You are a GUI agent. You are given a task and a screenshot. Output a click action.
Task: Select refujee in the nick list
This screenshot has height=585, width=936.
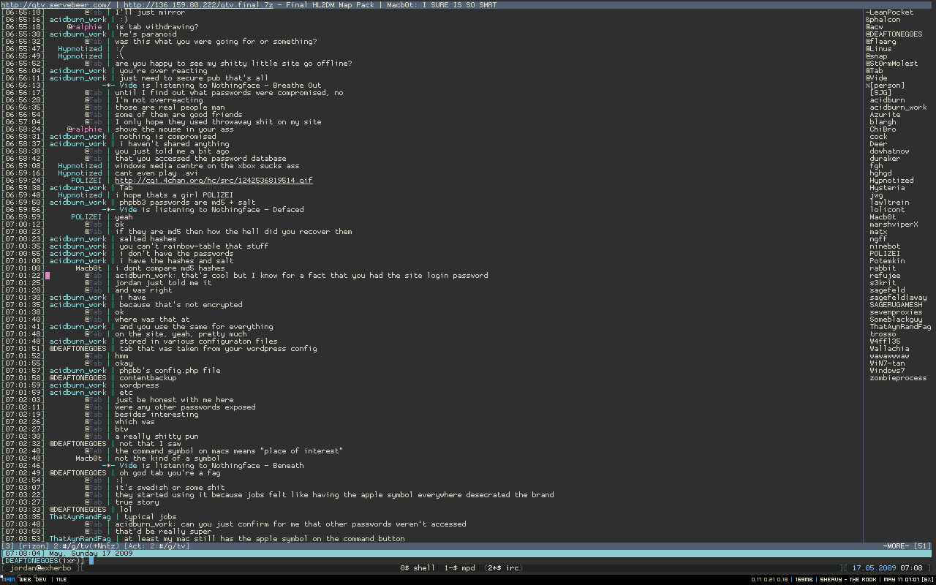point(885,276)
